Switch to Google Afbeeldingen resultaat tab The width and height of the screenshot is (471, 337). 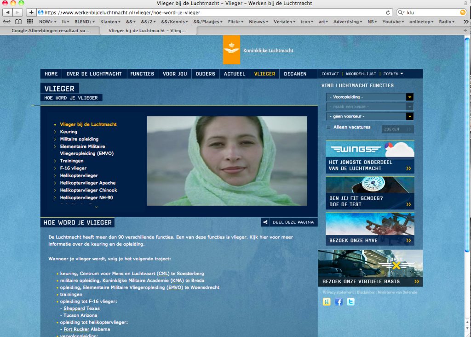pyautogui.click(x=50, y=30)
